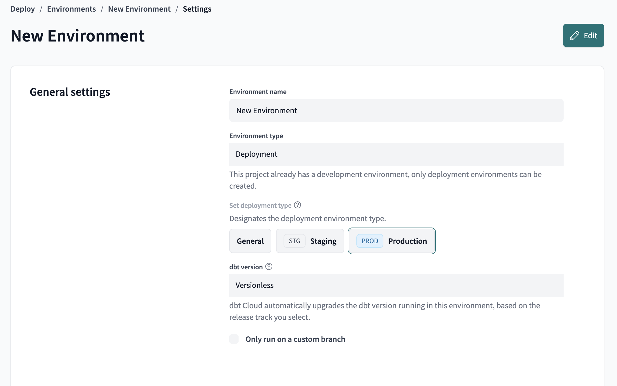Click the Environment name input field
The height and width of the screenshot is (386, 617).
pyautogui.click(x=396, y=110)
